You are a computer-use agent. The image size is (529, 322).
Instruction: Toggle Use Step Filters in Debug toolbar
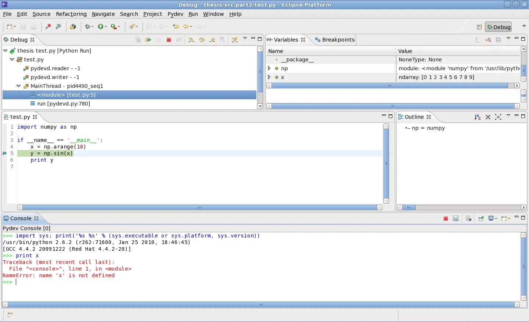pos(235,40)
